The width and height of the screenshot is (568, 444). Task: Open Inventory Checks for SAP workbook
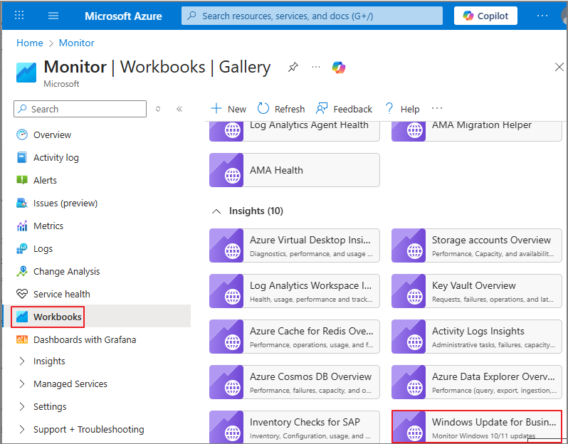coord(295,427)
